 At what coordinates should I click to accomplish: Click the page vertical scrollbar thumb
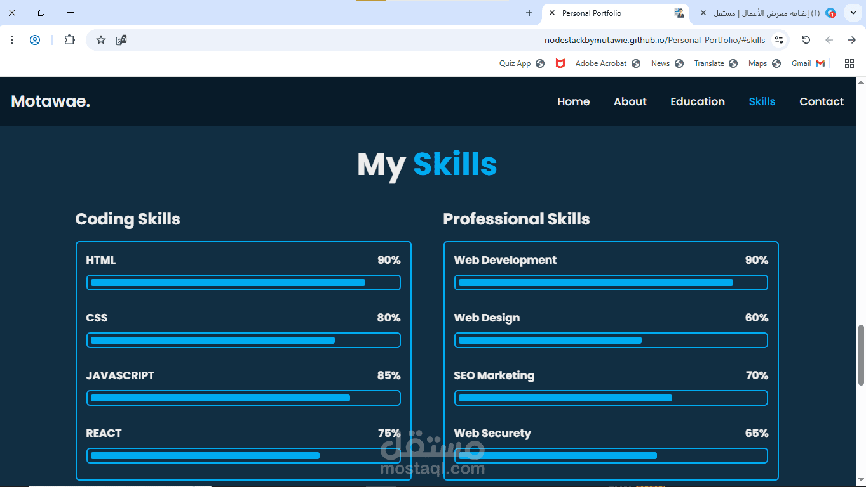862,355
